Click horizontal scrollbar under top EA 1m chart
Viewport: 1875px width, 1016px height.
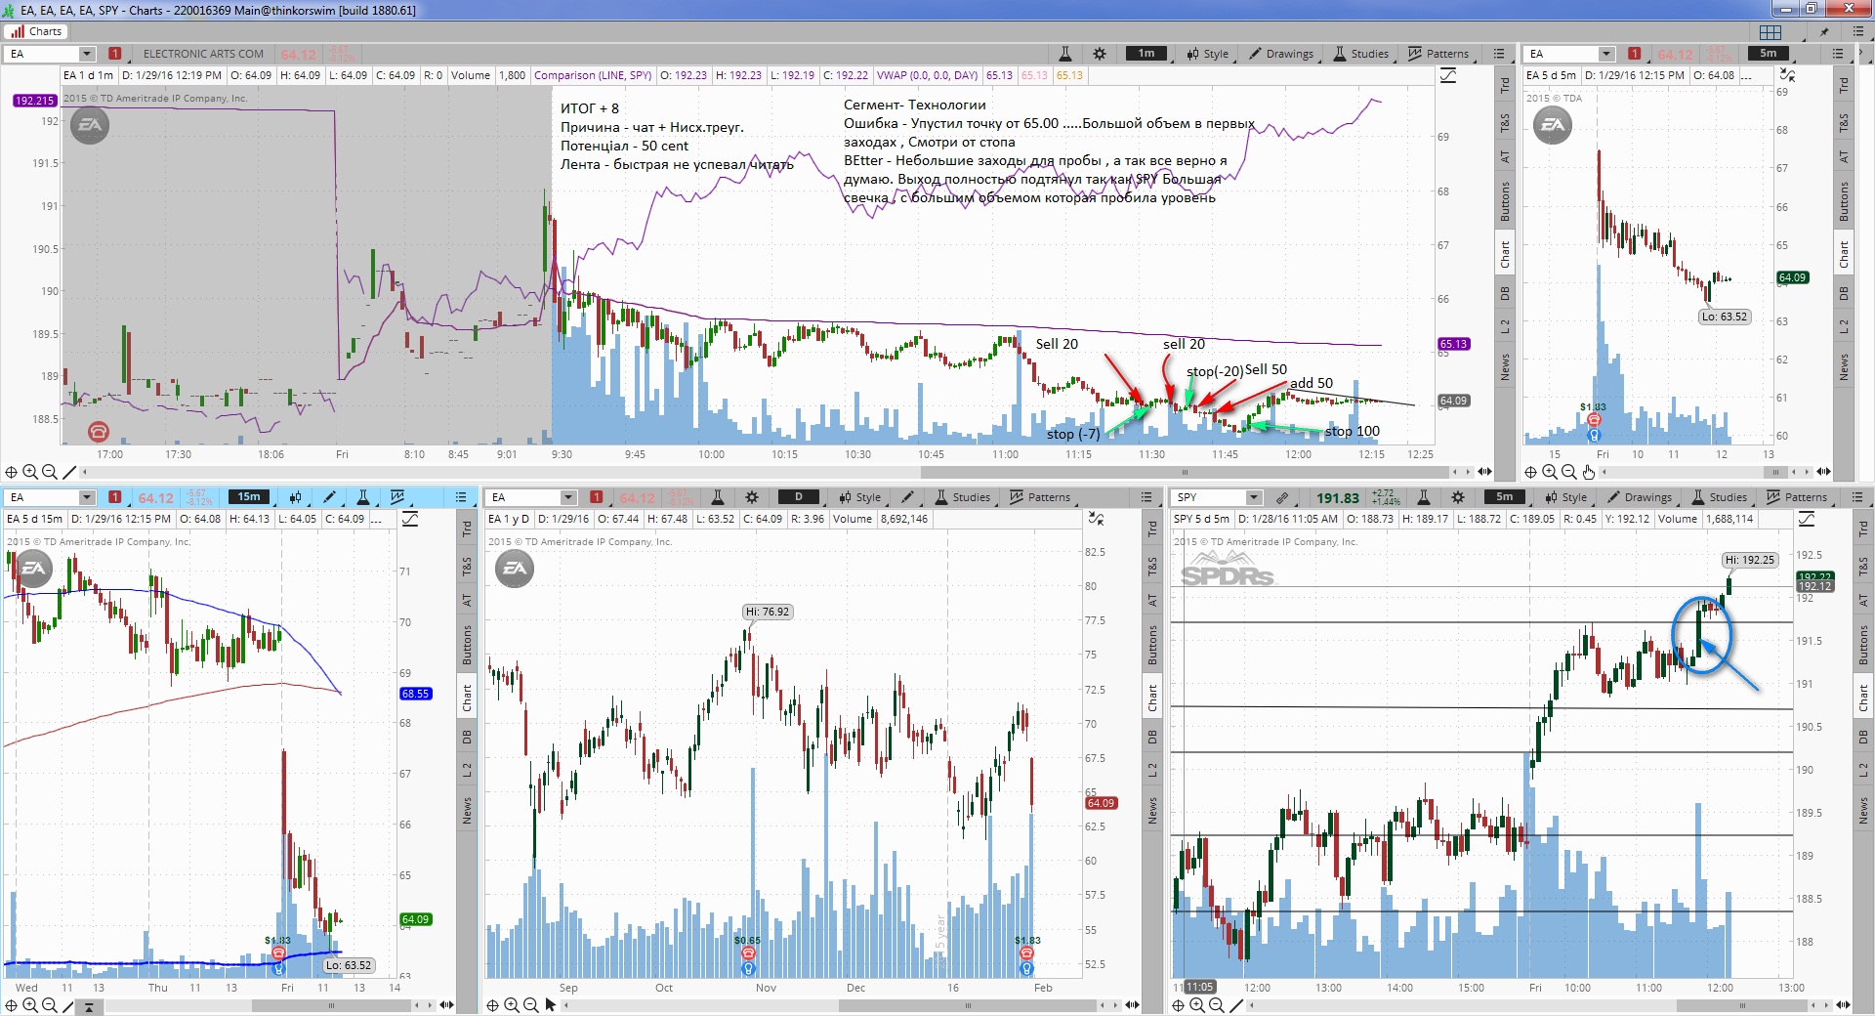coord(1185,472)
